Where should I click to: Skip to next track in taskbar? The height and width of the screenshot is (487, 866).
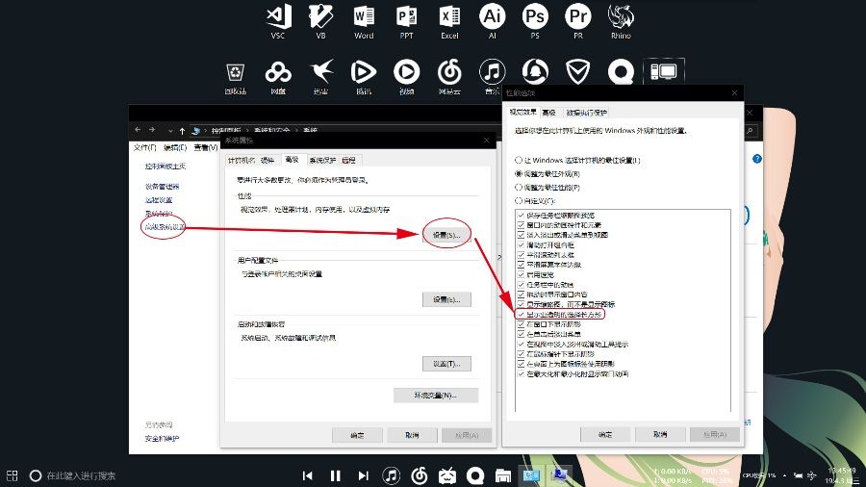coord(363,475)
